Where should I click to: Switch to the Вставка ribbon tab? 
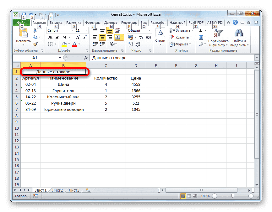click(56, 22)
